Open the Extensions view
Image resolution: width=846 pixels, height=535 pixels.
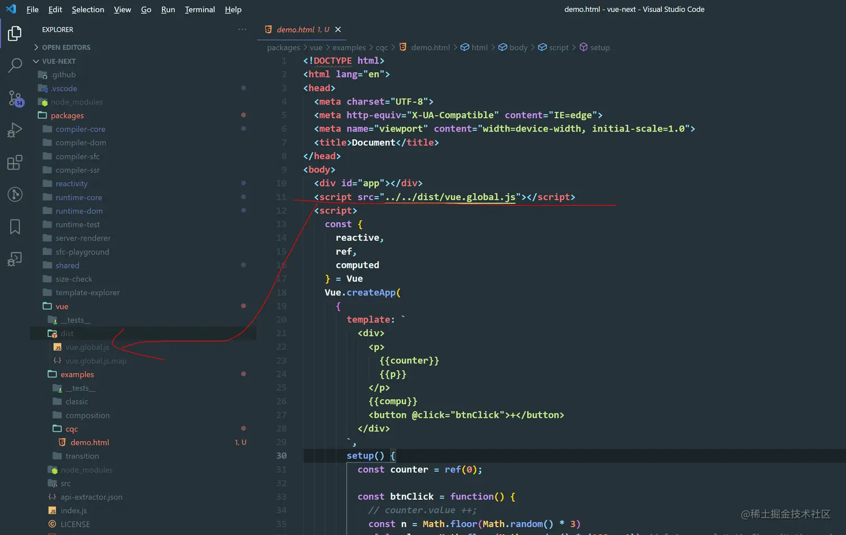point(15,163)
